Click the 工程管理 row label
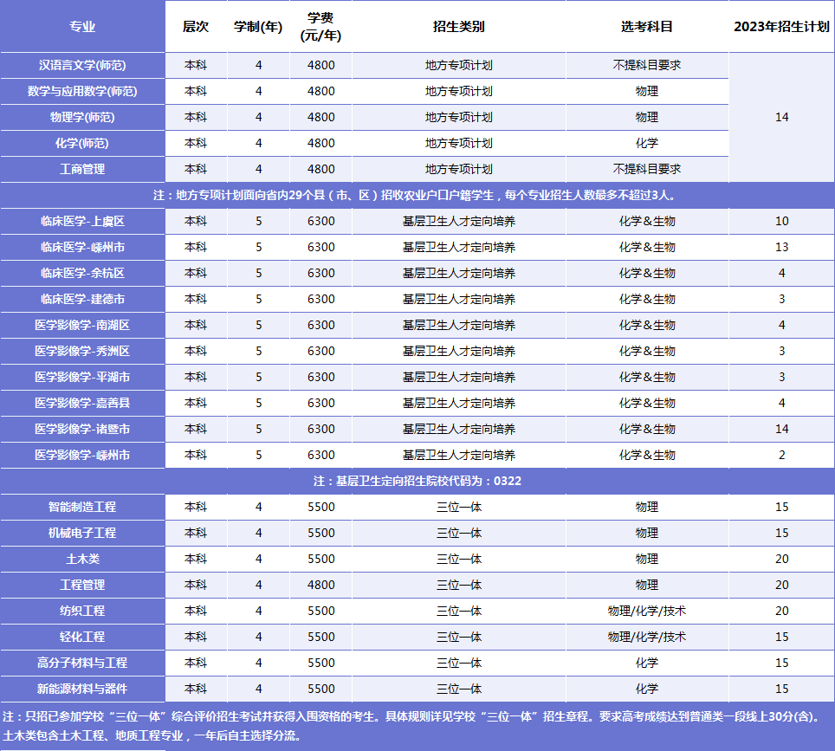This screenshot has width=835, height=751. click(x=82, y=585)
